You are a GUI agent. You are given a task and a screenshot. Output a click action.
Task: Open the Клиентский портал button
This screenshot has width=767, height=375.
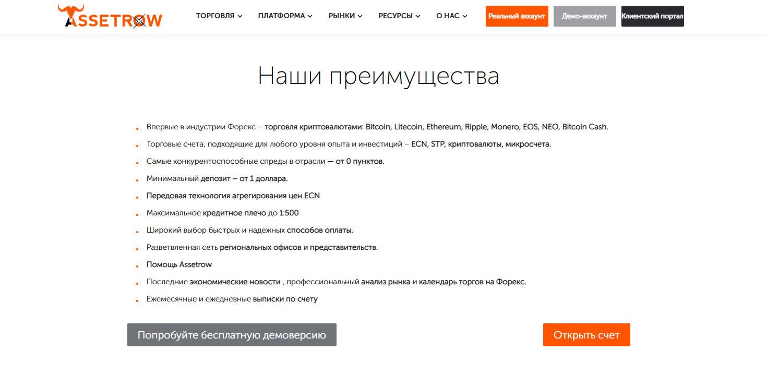click(x=653, y=16)
